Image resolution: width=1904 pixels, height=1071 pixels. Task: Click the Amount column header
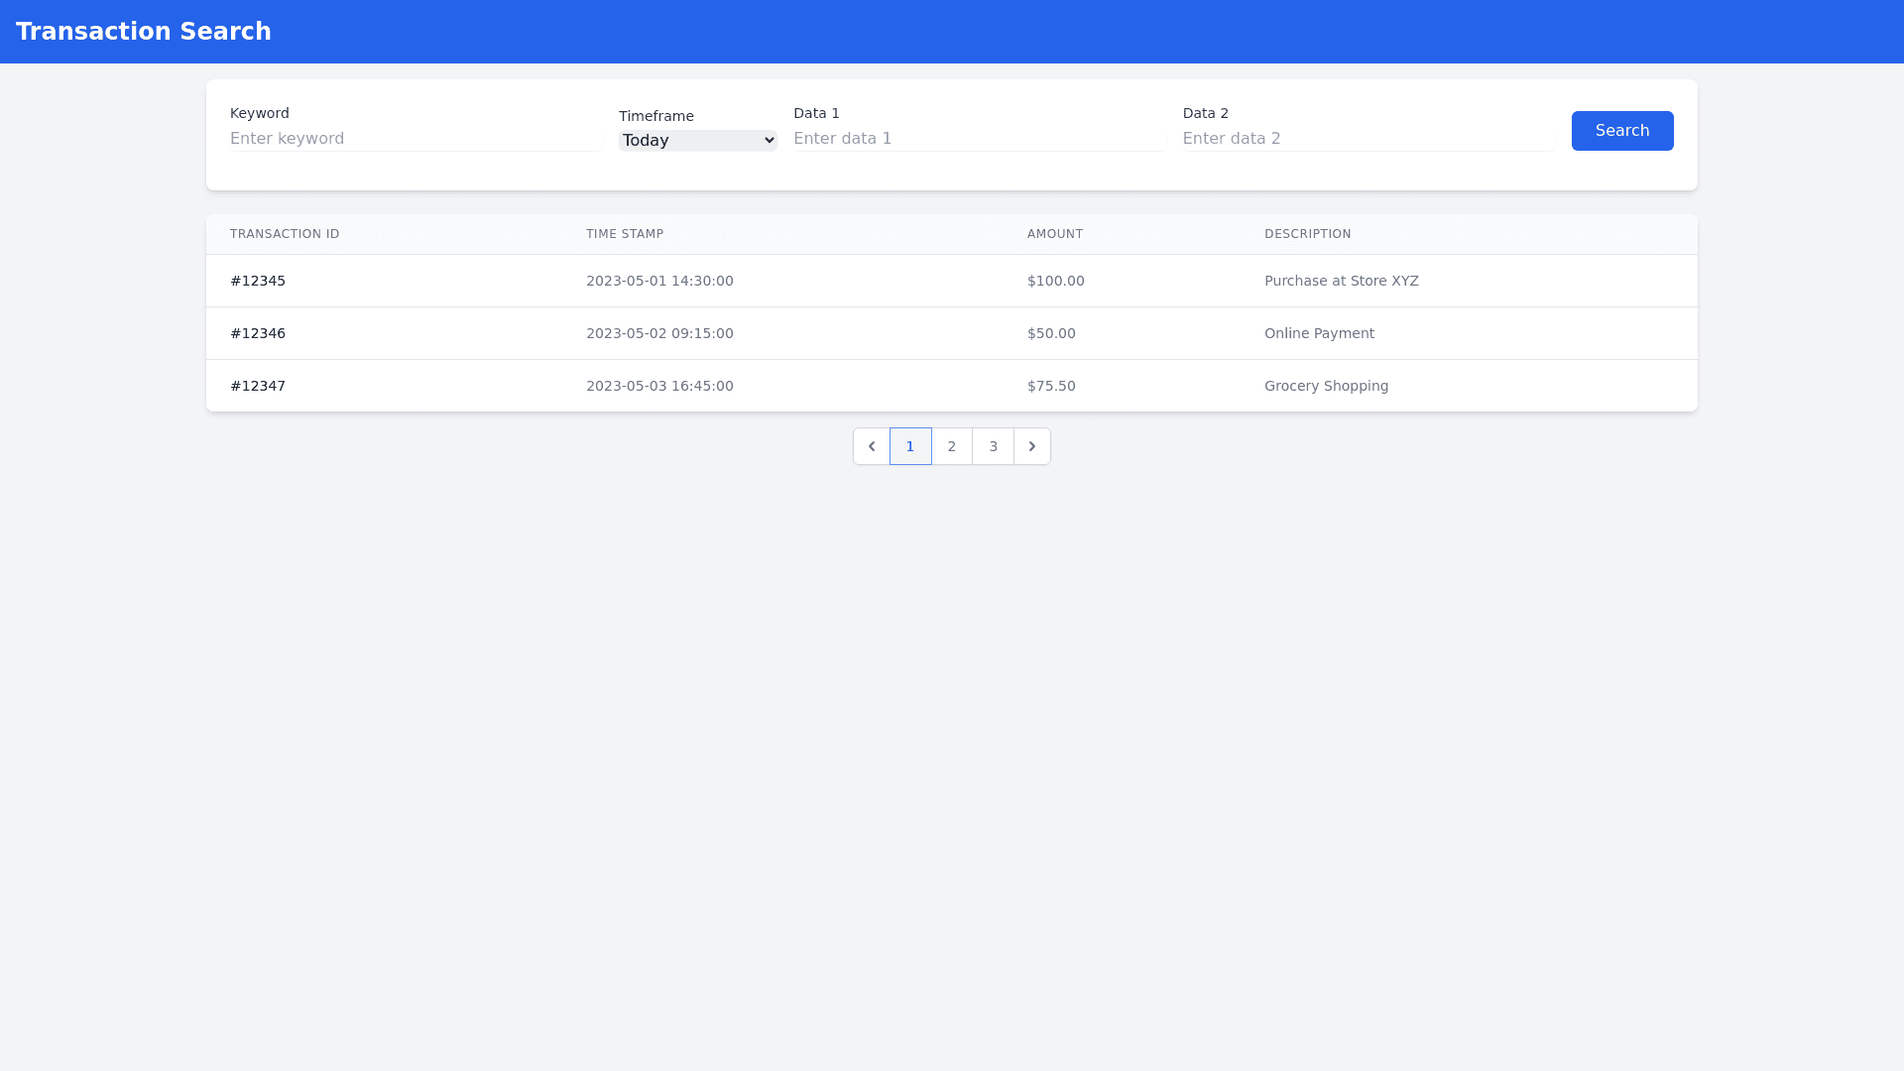click(1055, 234)
